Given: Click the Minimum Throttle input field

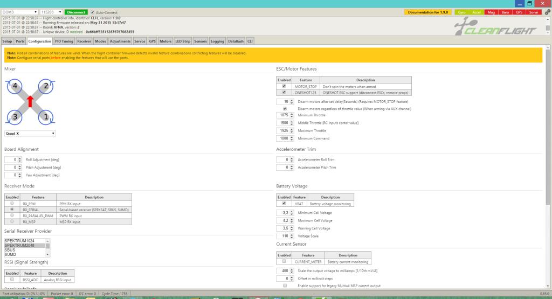Looking at the screenshot, I should click(284, 115).
